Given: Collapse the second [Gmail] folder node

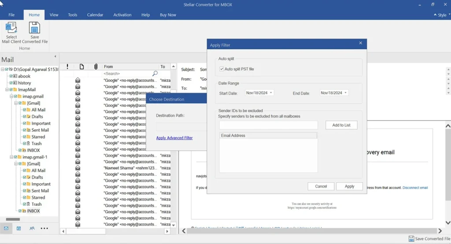Looking at the screenshot, I should [16, 164].
